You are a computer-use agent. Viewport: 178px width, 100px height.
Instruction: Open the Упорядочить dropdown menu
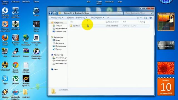(x=57, y=18)
